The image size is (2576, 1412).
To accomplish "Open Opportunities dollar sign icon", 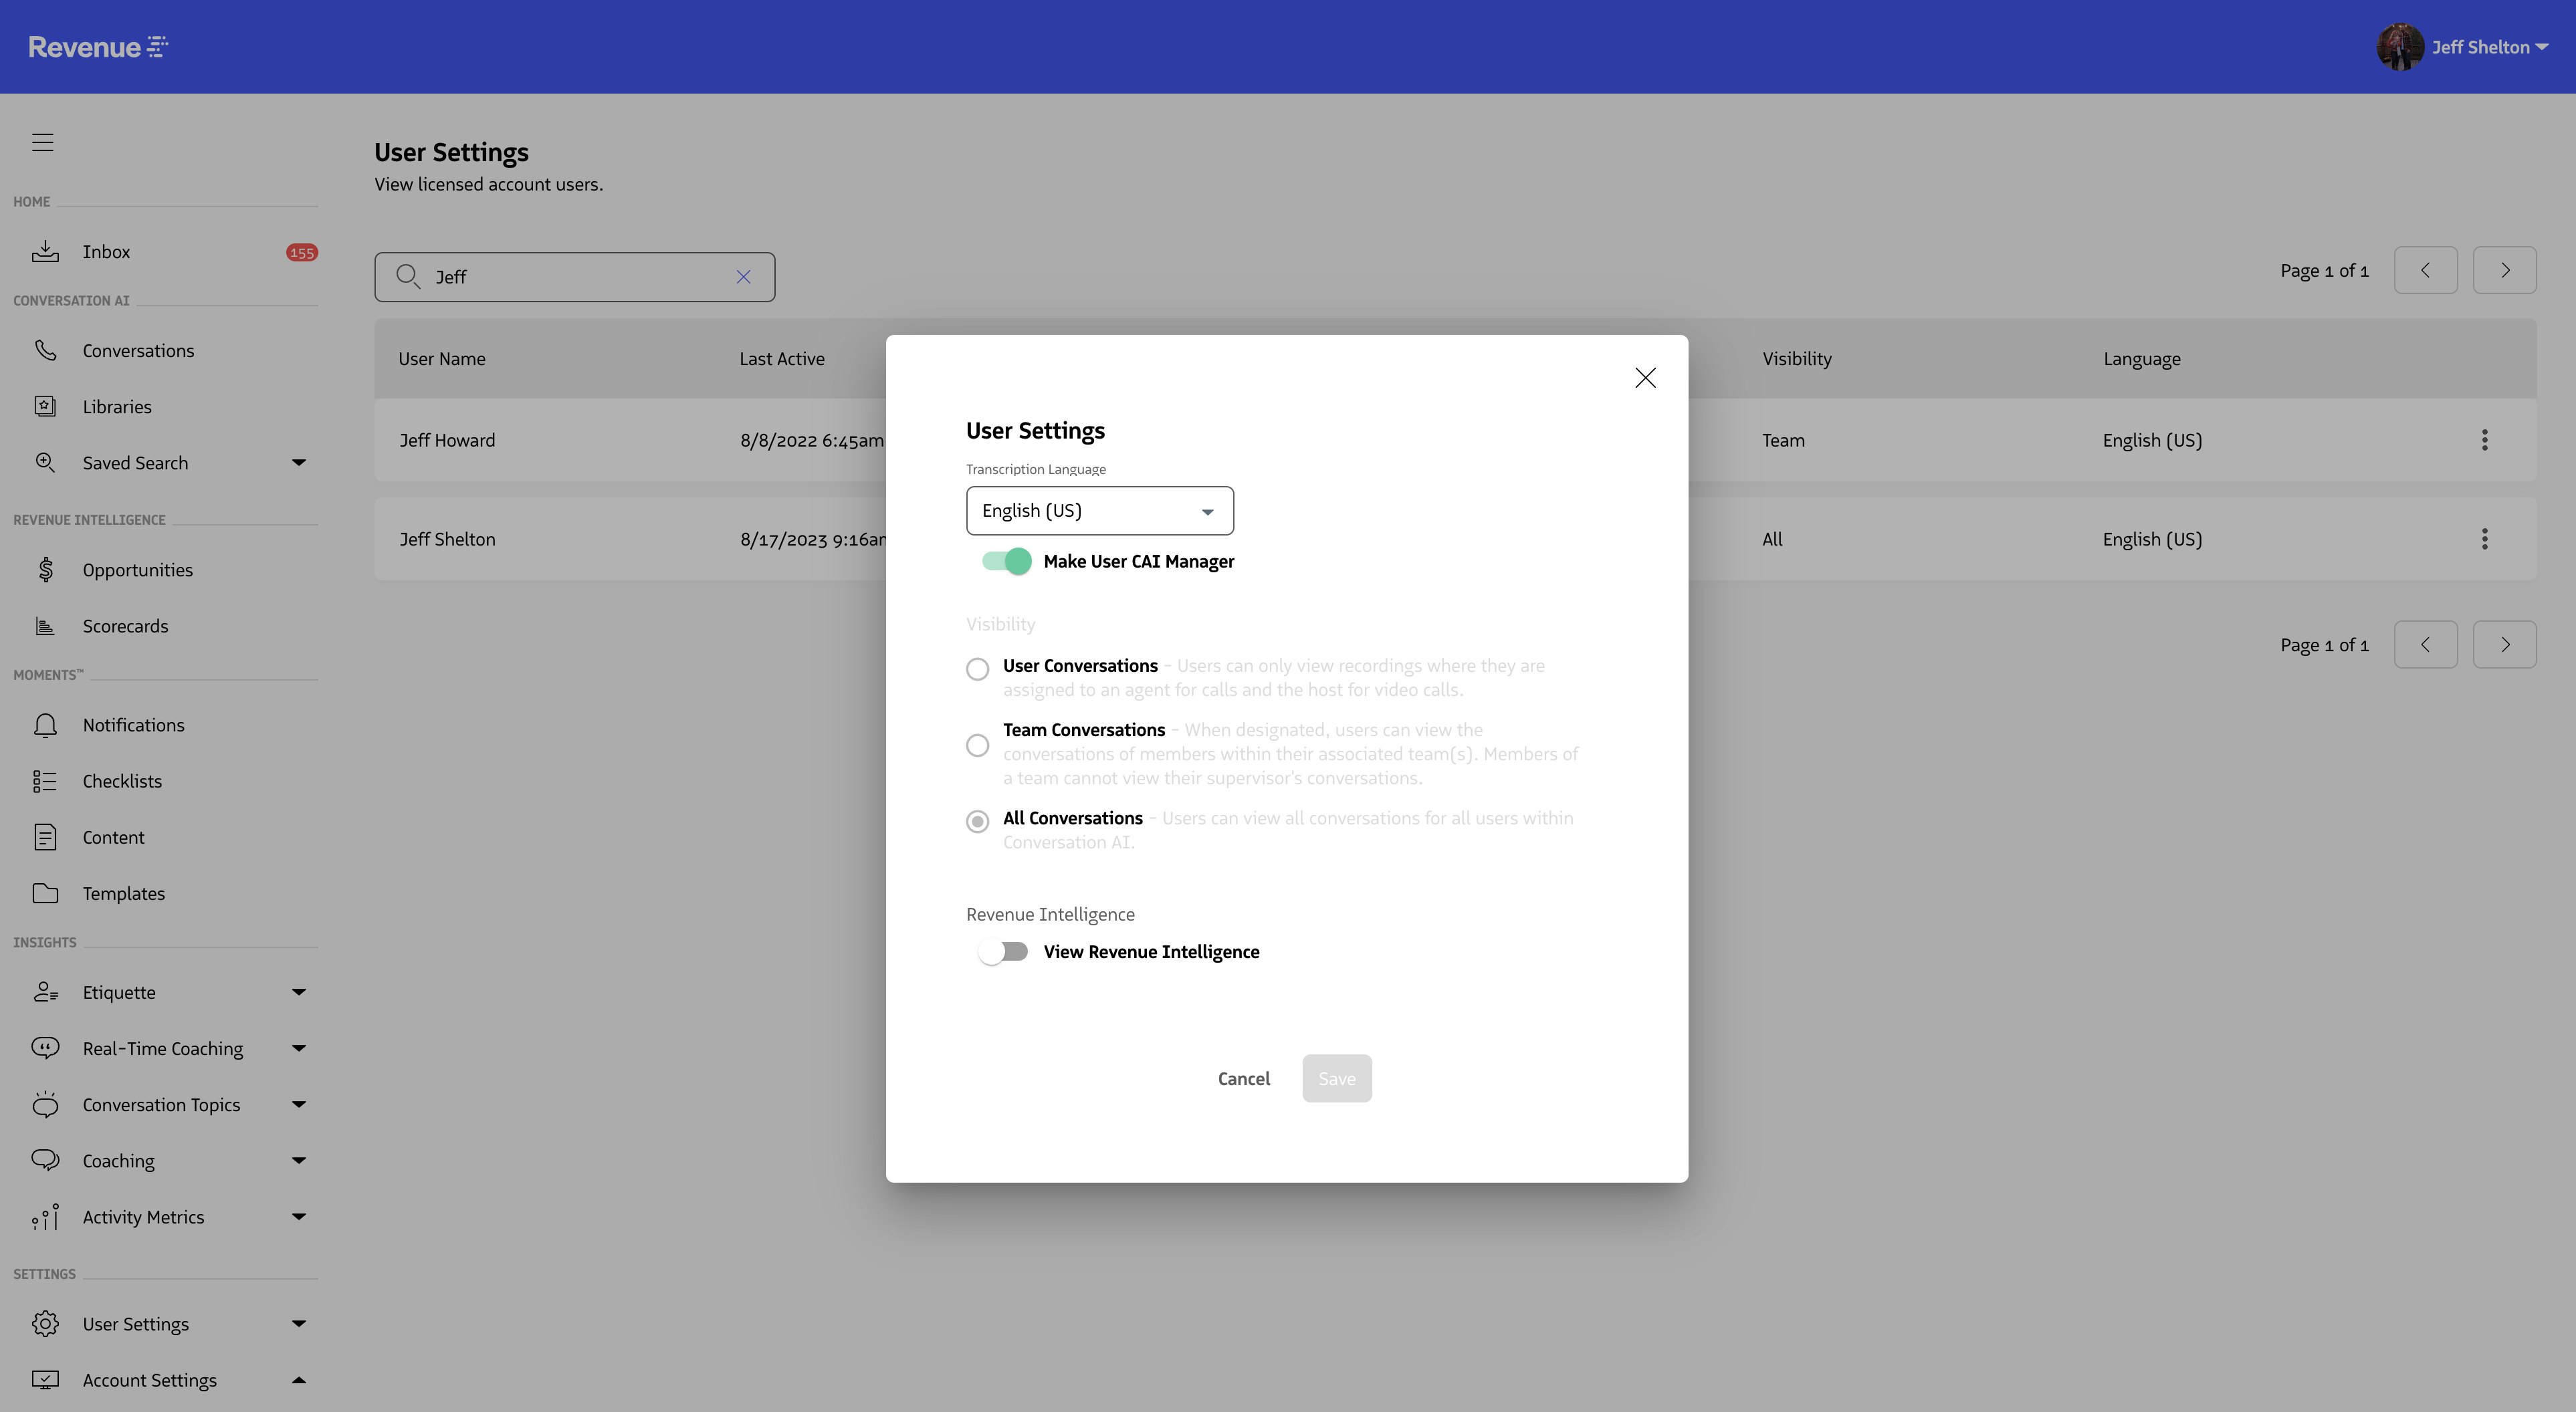I will pos(45,569).
